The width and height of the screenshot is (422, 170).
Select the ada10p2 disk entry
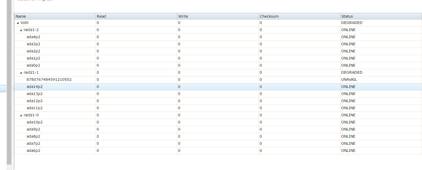pos(34,122)
